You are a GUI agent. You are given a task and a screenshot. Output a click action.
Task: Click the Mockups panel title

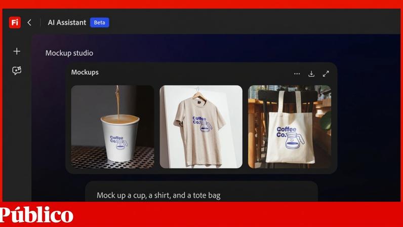click(85, 72)
